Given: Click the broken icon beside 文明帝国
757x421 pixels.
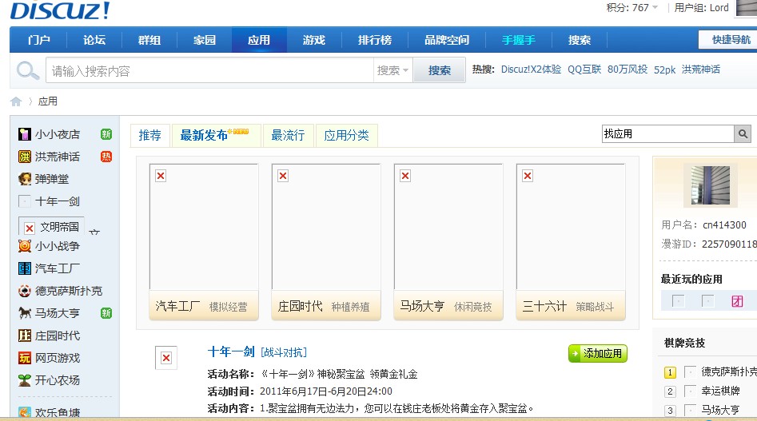Looking at the screenshot, I should click(x=30, y=228).
